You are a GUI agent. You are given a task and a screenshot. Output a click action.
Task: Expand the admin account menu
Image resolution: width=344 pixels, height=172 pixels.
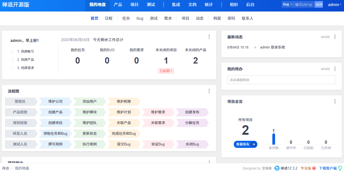334,4
